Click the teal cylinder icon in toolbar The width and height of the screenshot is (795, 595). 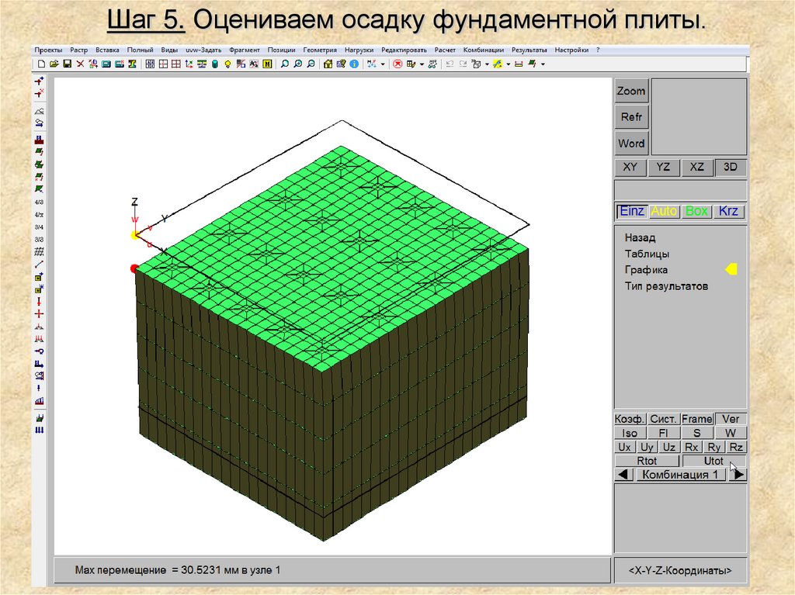coord(215,64)
